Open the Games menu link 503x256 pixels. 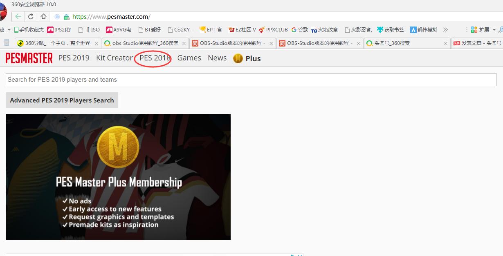coord(189,58)
